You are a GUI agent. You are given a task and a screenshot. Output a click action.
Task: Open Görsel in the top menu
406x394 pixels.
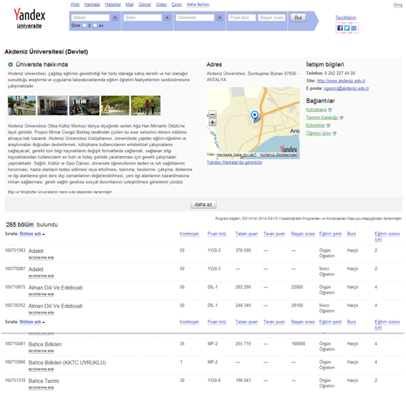point(145,5)
